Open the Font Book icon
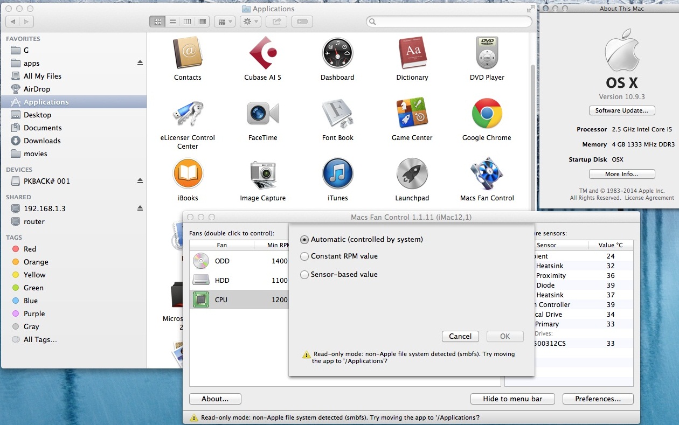Screen dimensions: 679x425 (x=337, y=113)
